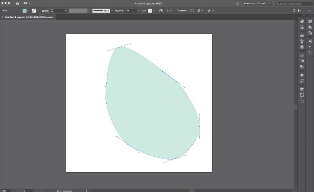Image resolution: width=314 pixels, height=192 pixels.
Task: Click the Recolor Artwork globe icon
Action: click(x=161, y=11)
